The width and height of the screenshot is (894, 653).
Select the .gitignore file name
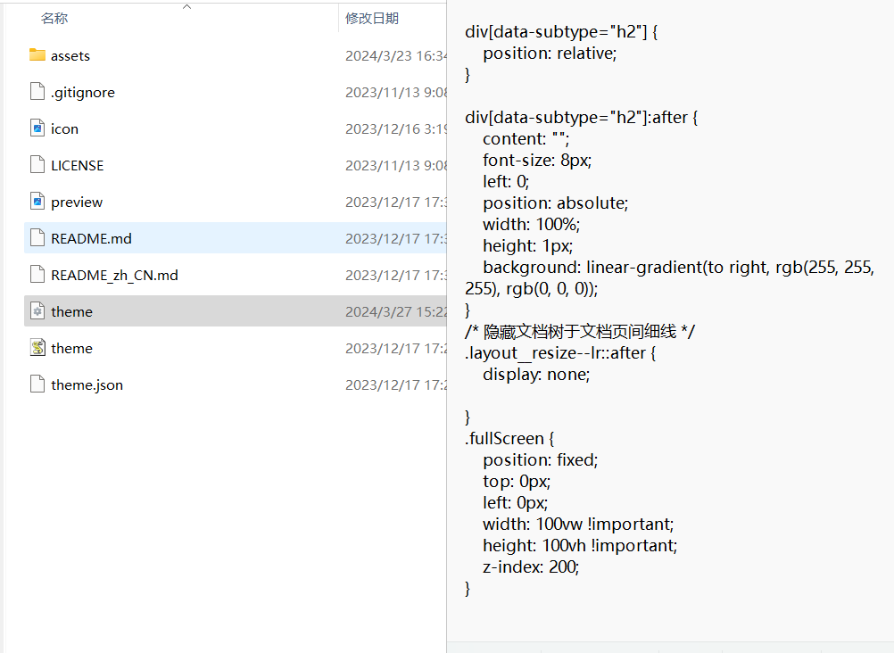click(83, 93)
